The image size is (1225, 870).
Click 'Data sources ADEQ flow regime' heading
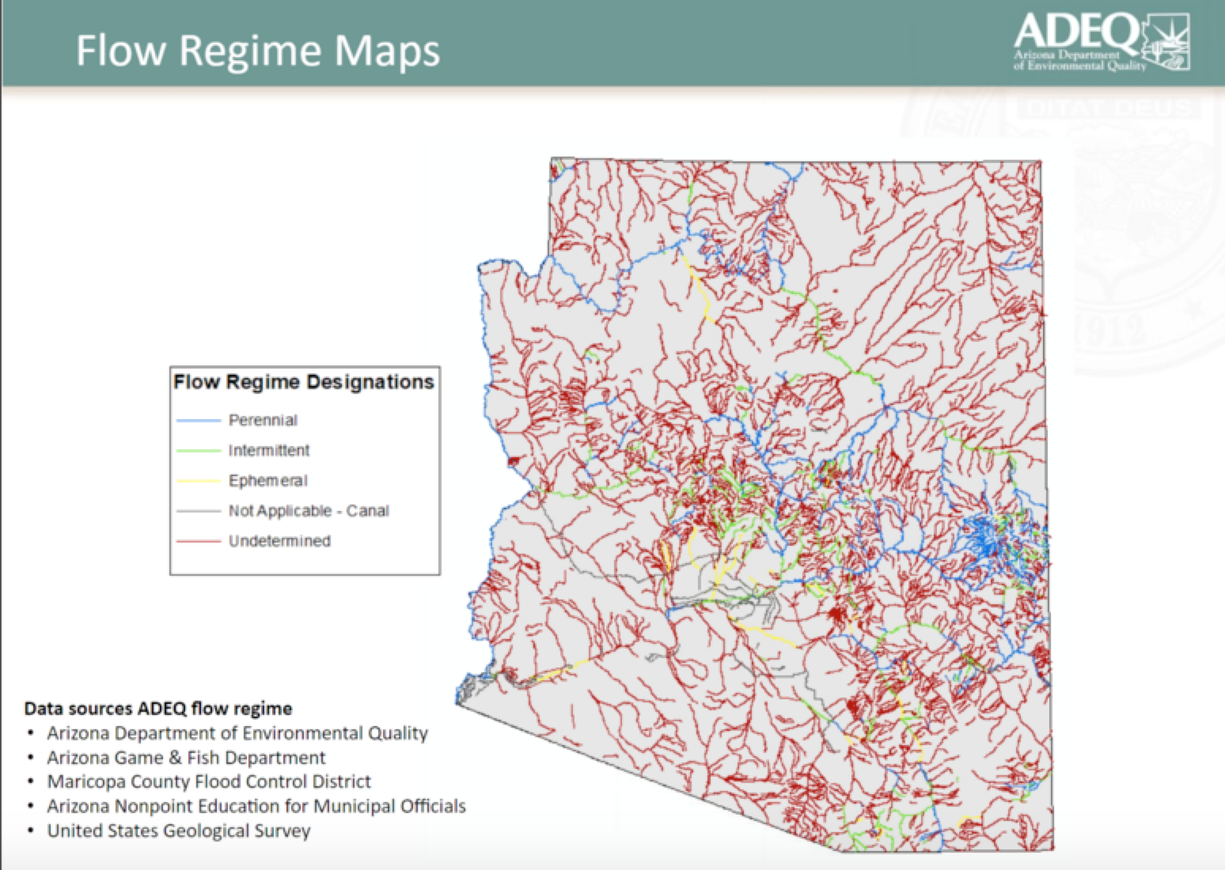click(158, 709)
